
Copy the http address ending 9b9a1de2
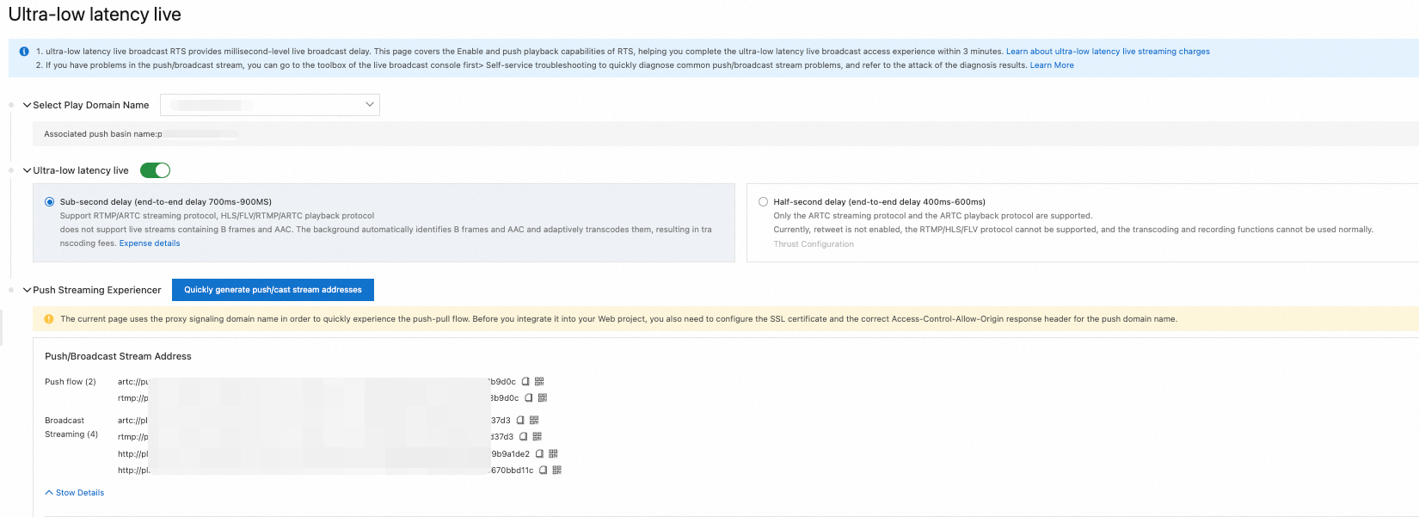539,454
